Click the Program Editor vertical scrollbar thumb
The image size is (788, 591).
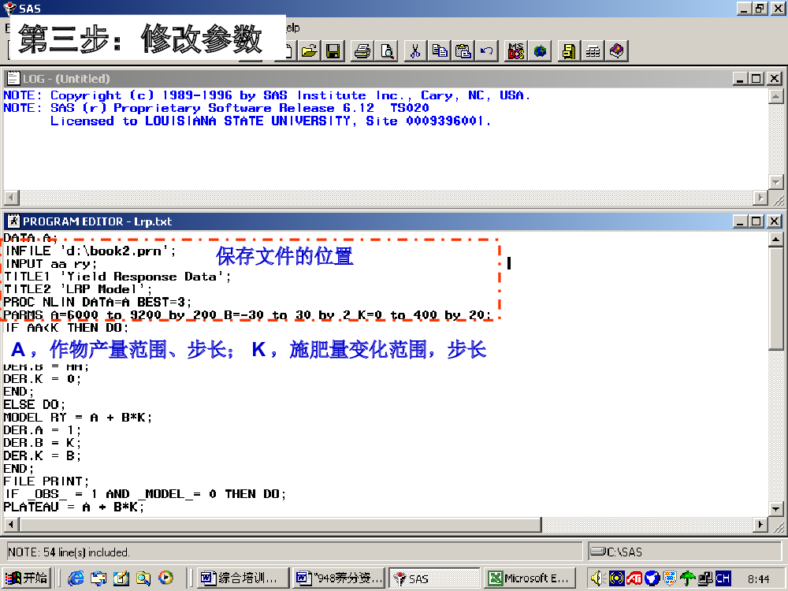click(776, 298)
